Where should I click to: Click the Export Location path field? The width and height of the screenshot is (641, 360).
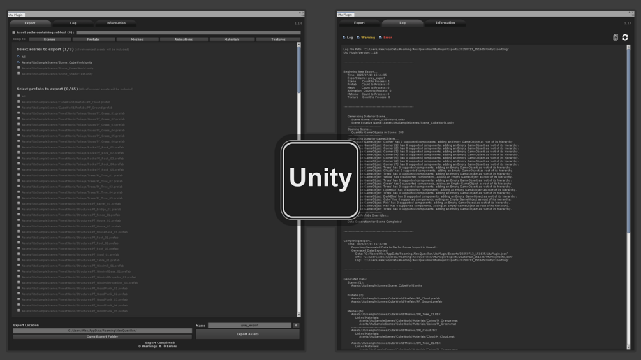click(102, 331)
